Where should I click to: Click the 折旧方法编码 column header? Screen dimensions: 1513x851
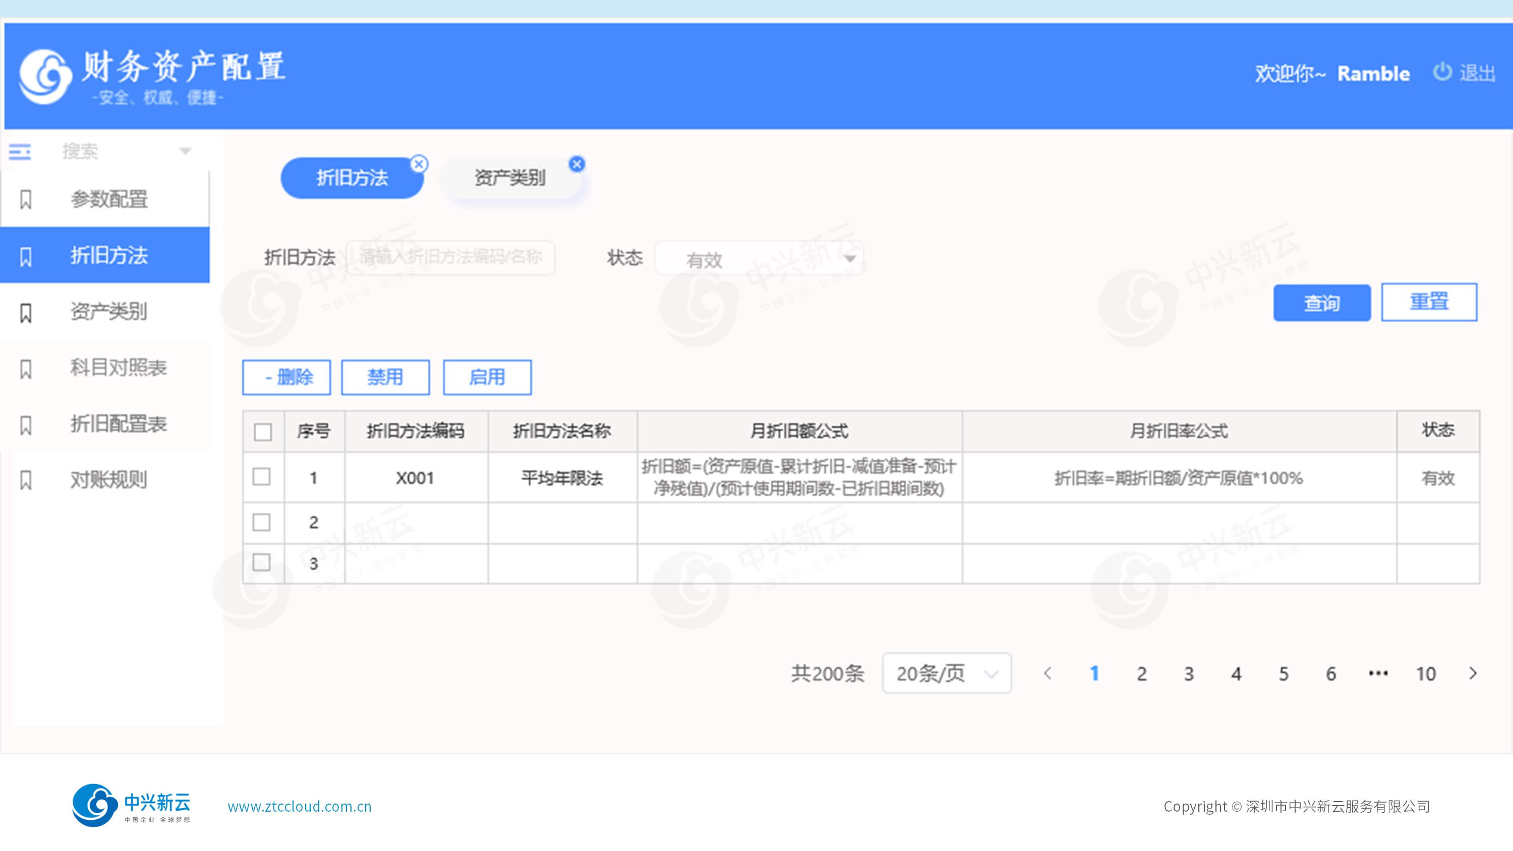pyautogui.click(x=416, y=431)
